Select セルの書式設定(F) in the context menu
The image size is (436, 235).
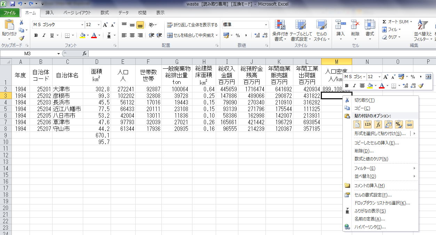(381, 195)
